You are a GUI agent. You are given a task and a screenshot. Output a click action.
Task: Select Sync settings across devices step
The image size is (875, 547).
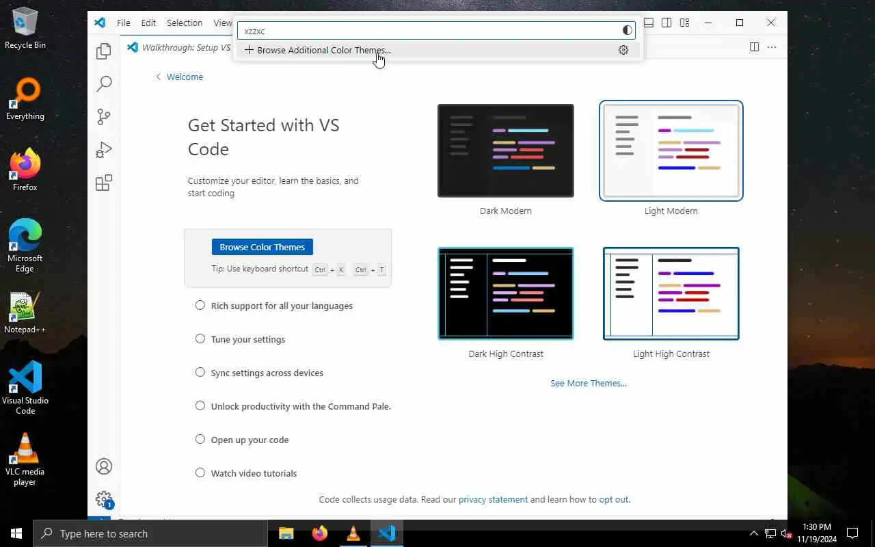(260, 373)
